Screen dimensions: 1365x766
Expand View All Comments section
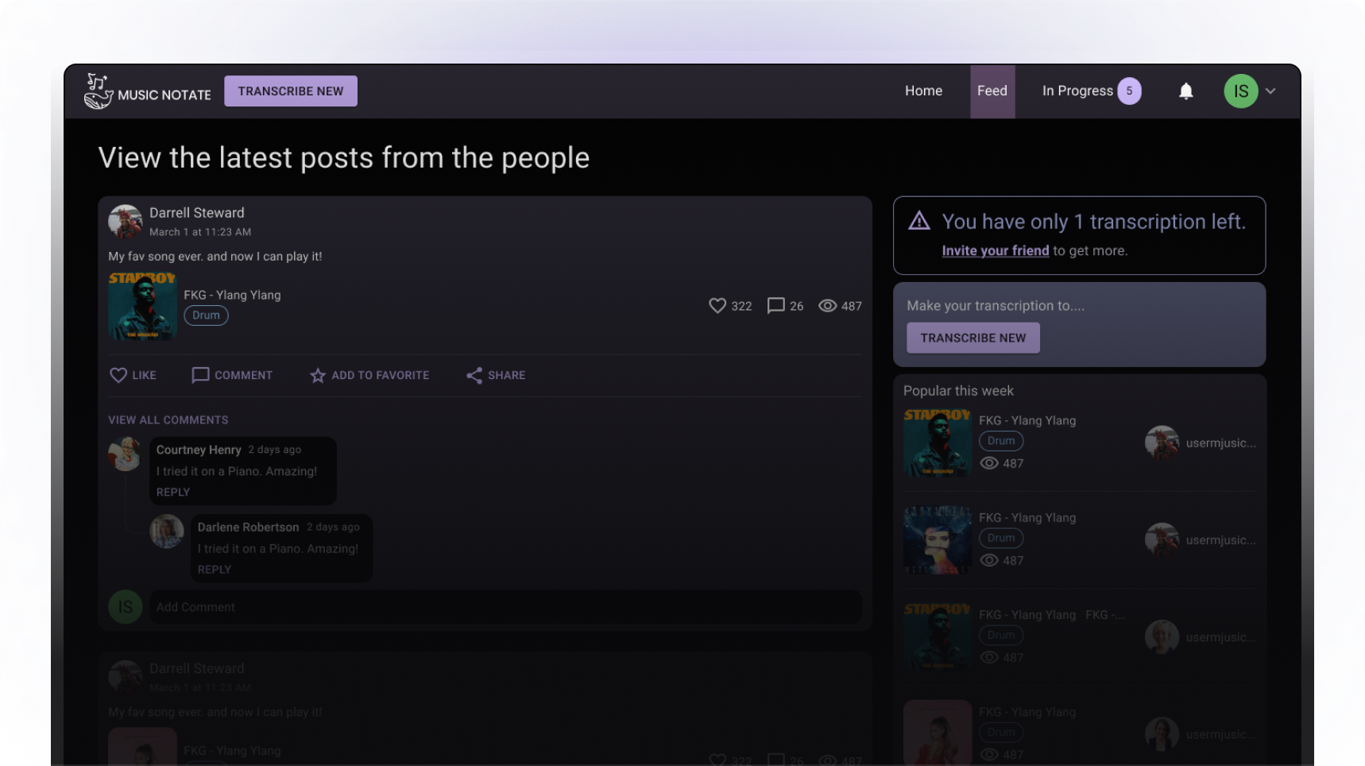tap(168, 420)
